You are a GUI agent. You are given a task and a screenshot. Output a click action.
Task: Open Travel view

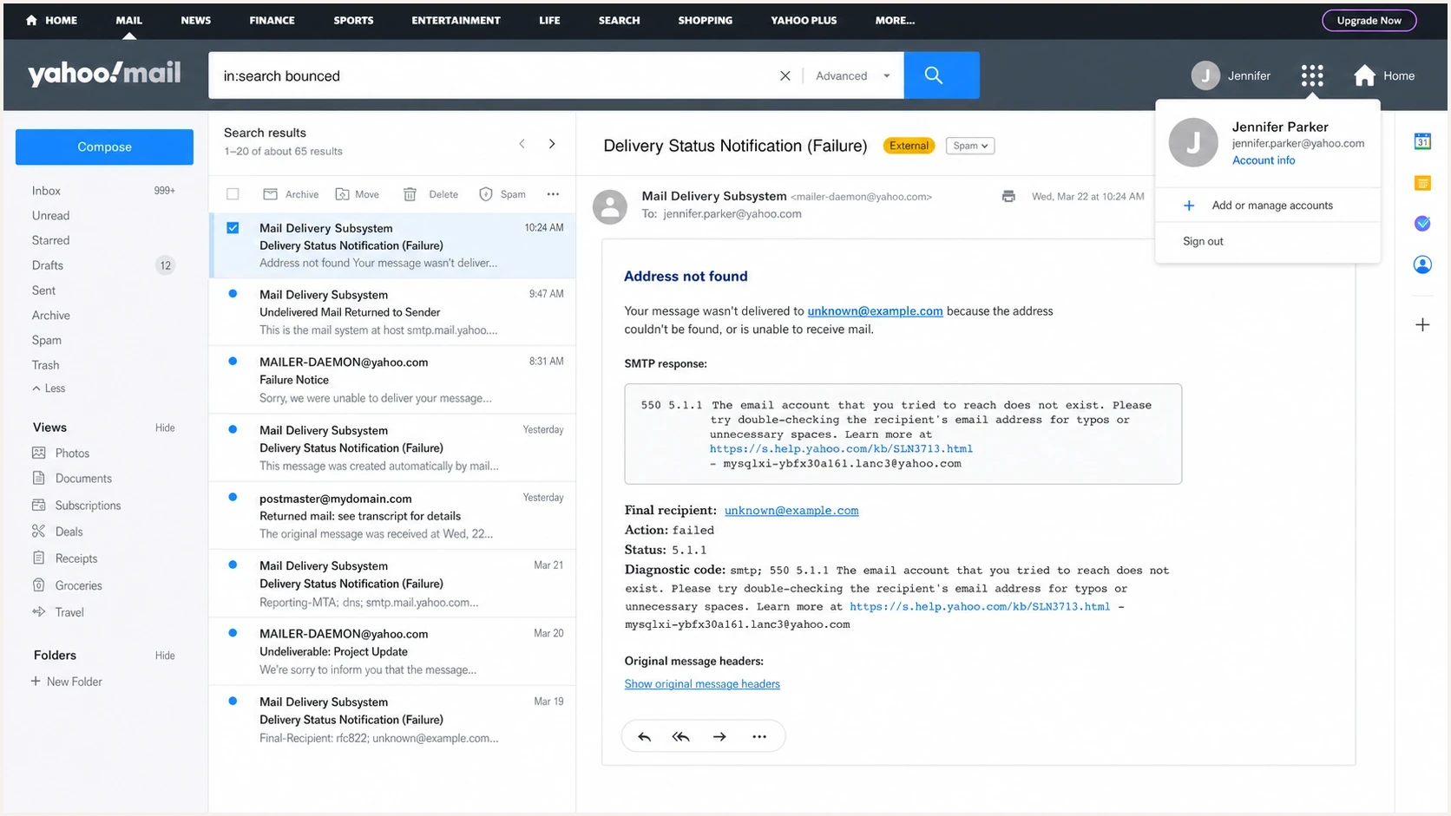pyautogui.click(x=58, y=612)
